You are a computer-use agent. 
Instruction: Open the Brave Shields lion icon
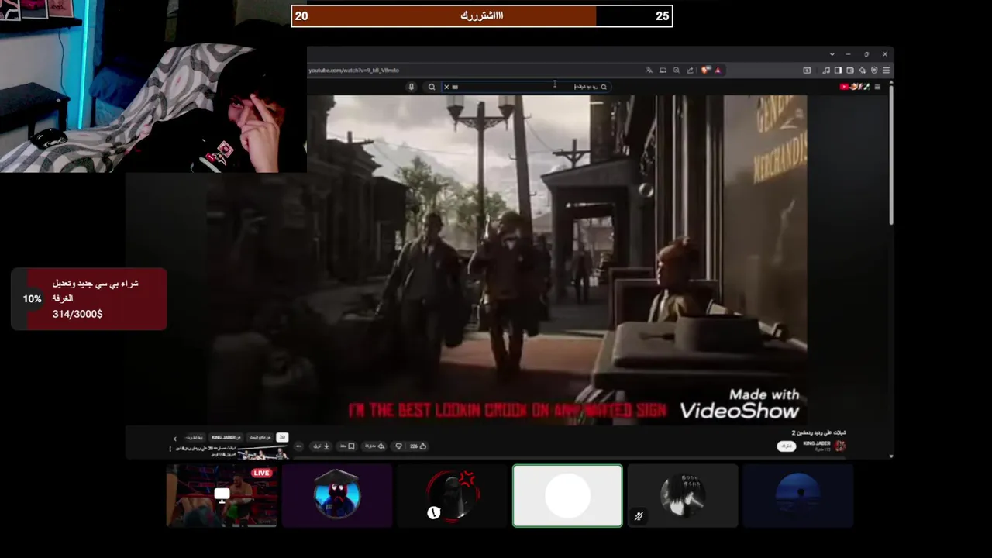[705, 70]
